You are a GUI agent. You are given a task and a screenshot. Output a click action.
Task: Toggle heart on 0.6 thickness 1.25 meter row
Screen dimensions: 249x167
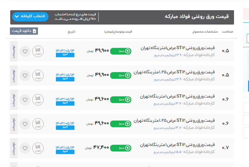click(25, 124)
